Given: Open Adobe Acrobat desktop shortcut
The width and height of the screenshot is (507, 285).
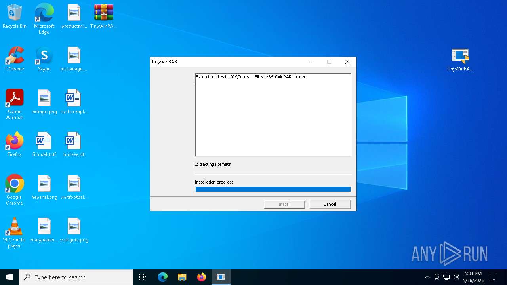Looking at the screenshot, I should (15, 104).
